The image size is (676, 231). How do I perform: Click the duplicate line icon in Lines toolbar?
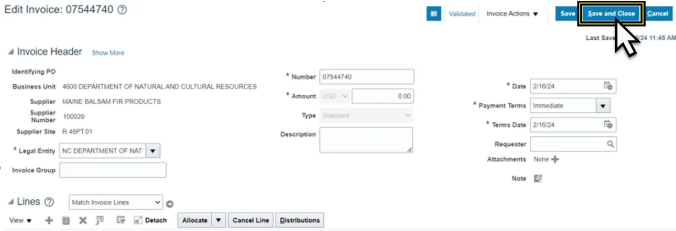(x=66, y=221)
